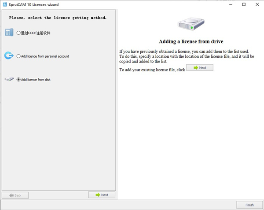
Task: Close the Licences wizard window
Action: pyautogui.click(x=257, y=4)
